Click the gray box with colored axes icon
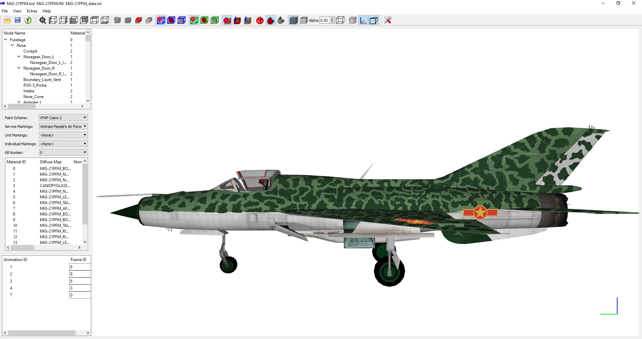This screenshot has width=642, height=339. pos(247,20)
